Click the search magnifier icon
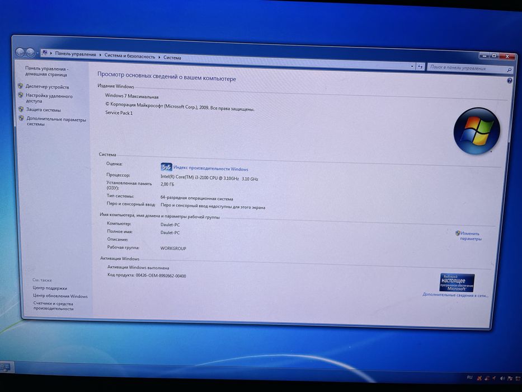522x392 pixels. click(509, 69)
